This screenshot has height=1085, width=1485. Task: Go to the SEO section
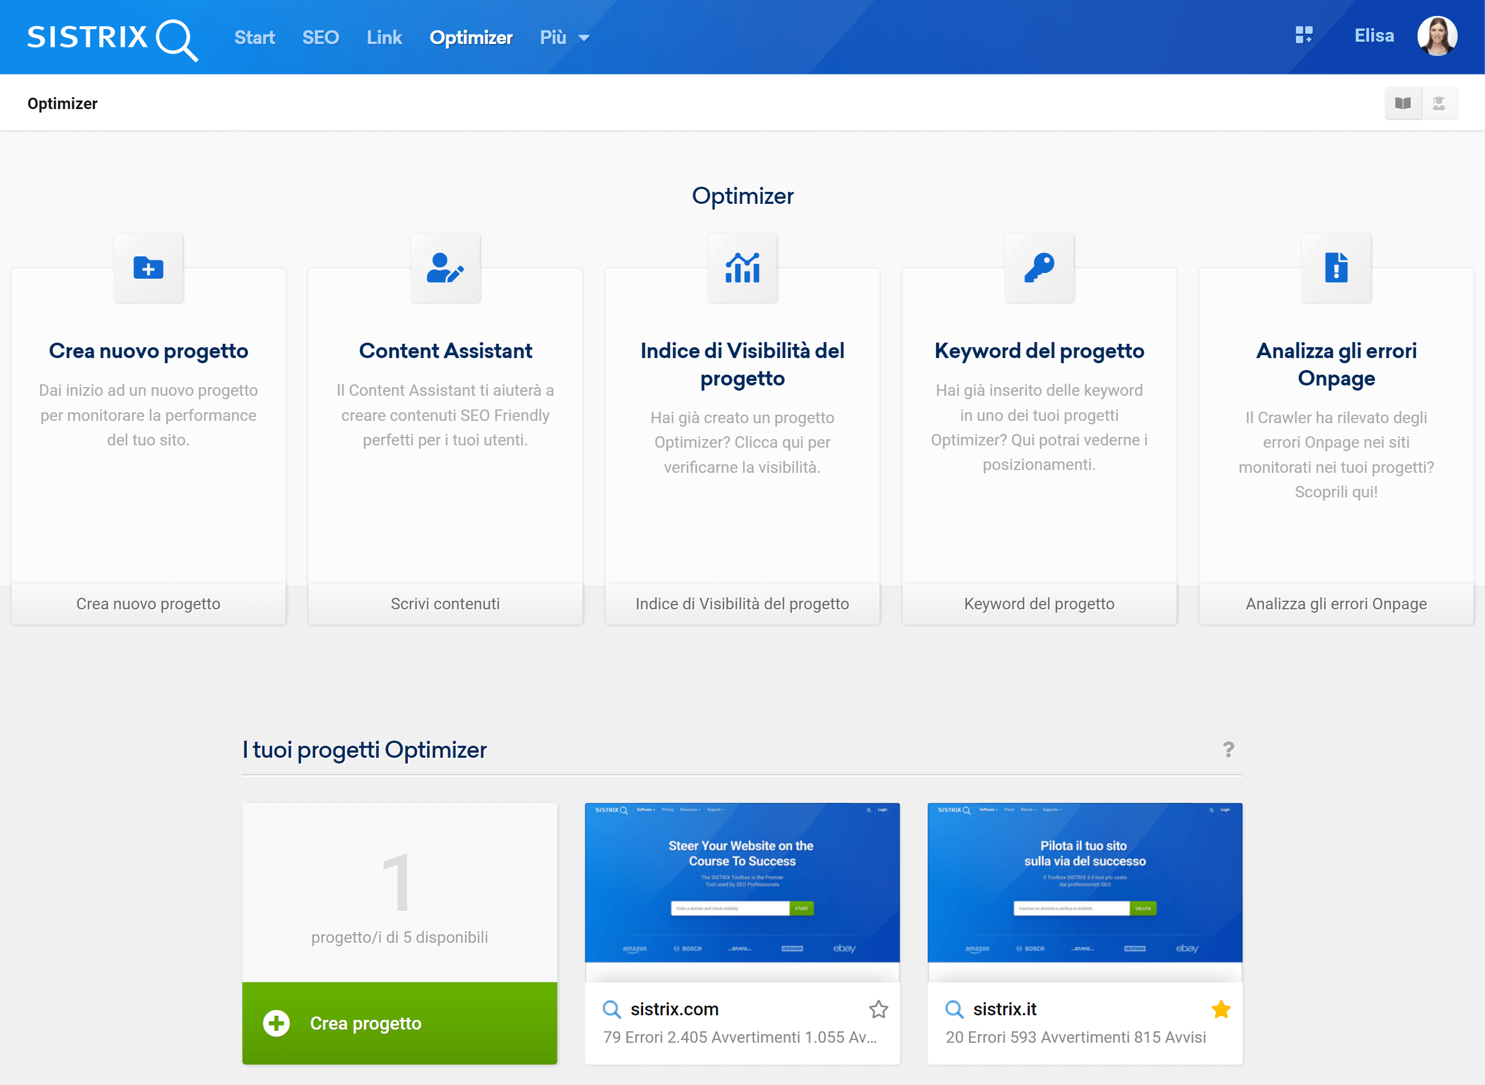tap(320, 38)
